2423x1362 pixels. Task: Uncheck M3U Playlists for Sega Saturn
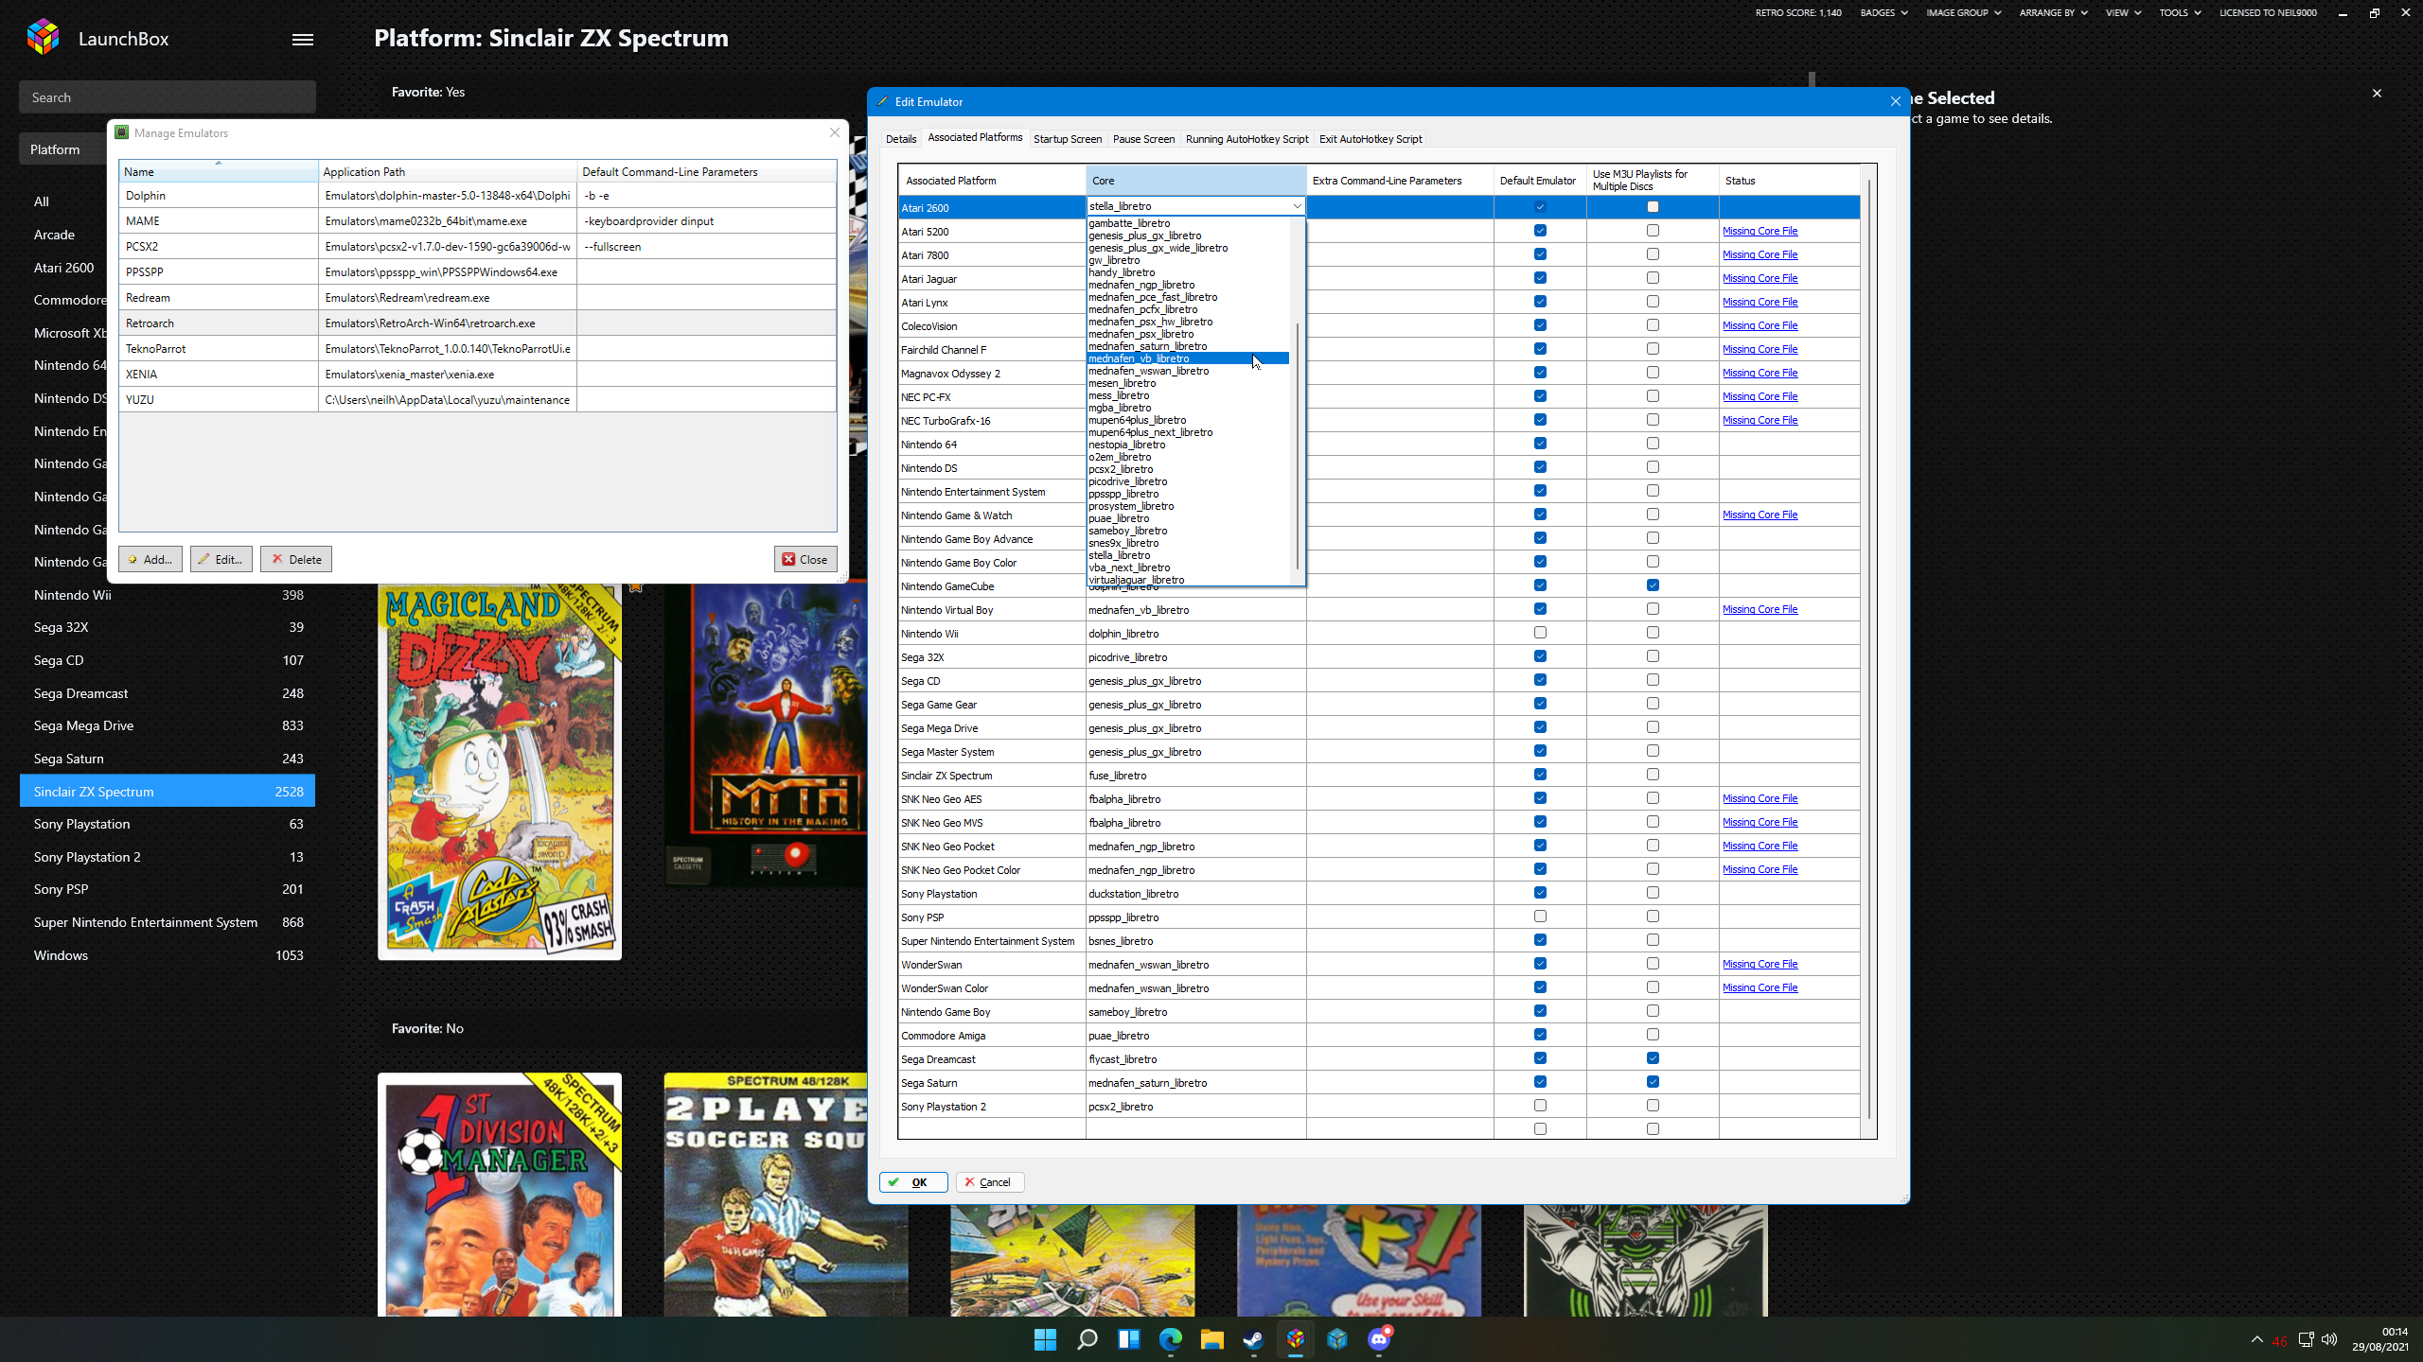[x=1653, y=1082]
